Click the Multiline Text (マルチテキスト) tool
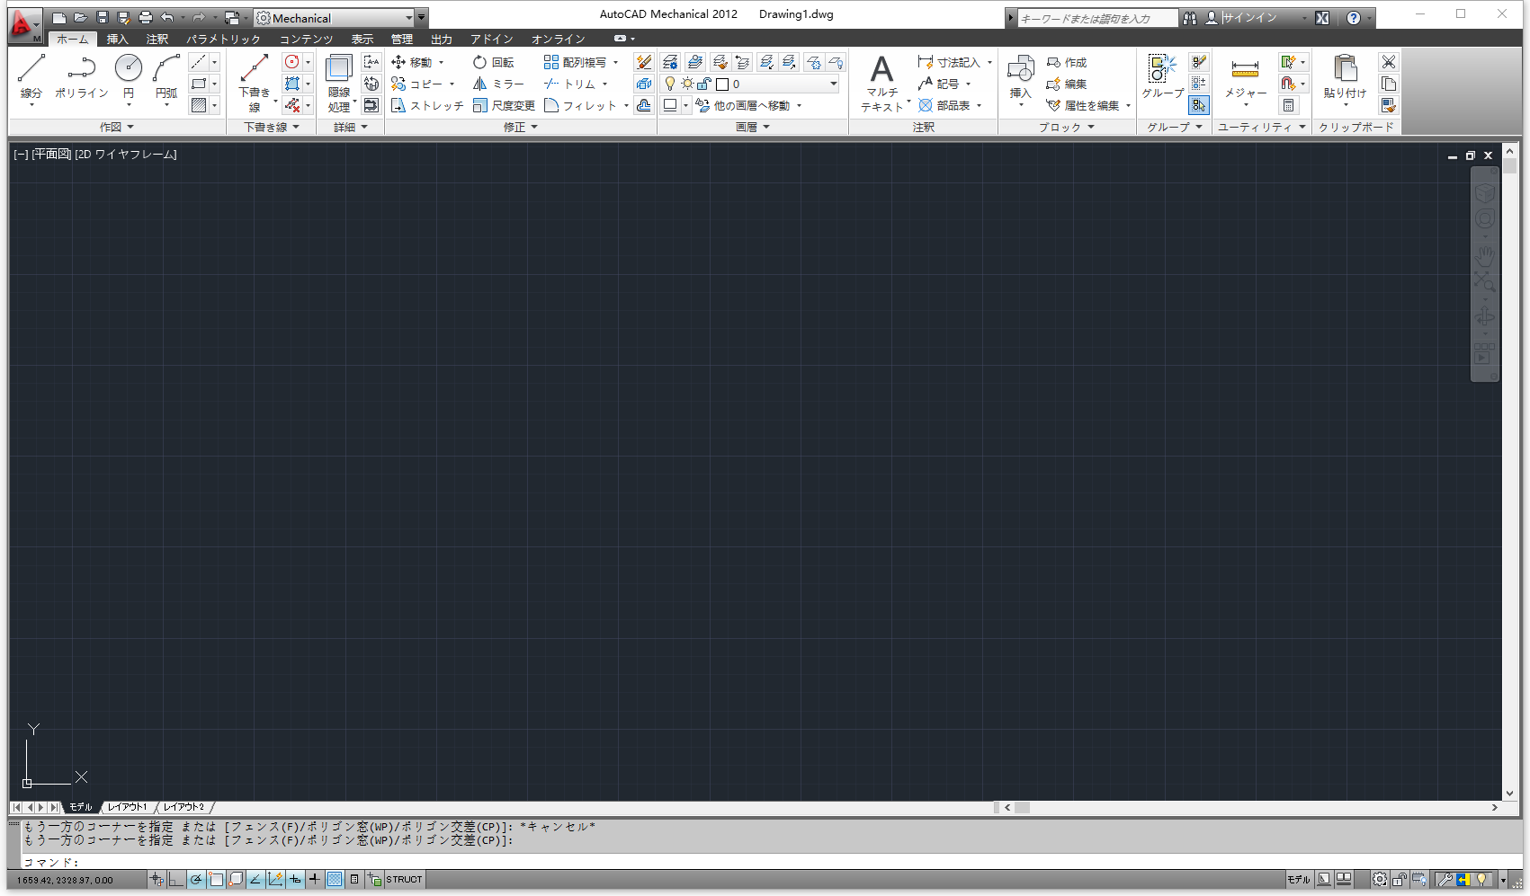The height and width of the screenshot is (896, 1530). pyautogui.click(x=882, y=83)
